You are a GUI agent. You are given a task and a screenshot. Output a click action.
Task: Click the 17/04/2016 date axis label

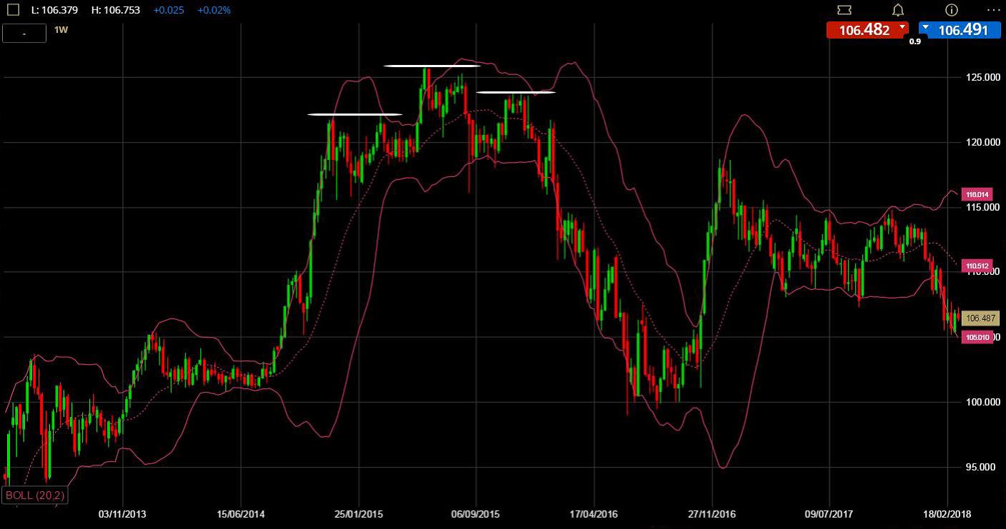(594, 514)
